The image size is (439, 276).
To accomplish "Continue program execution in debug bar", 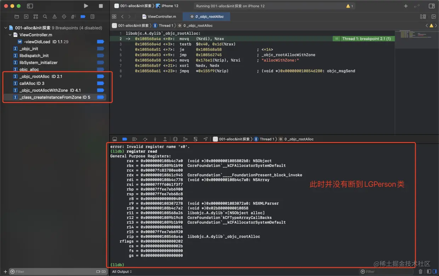I will click(135, 139).
